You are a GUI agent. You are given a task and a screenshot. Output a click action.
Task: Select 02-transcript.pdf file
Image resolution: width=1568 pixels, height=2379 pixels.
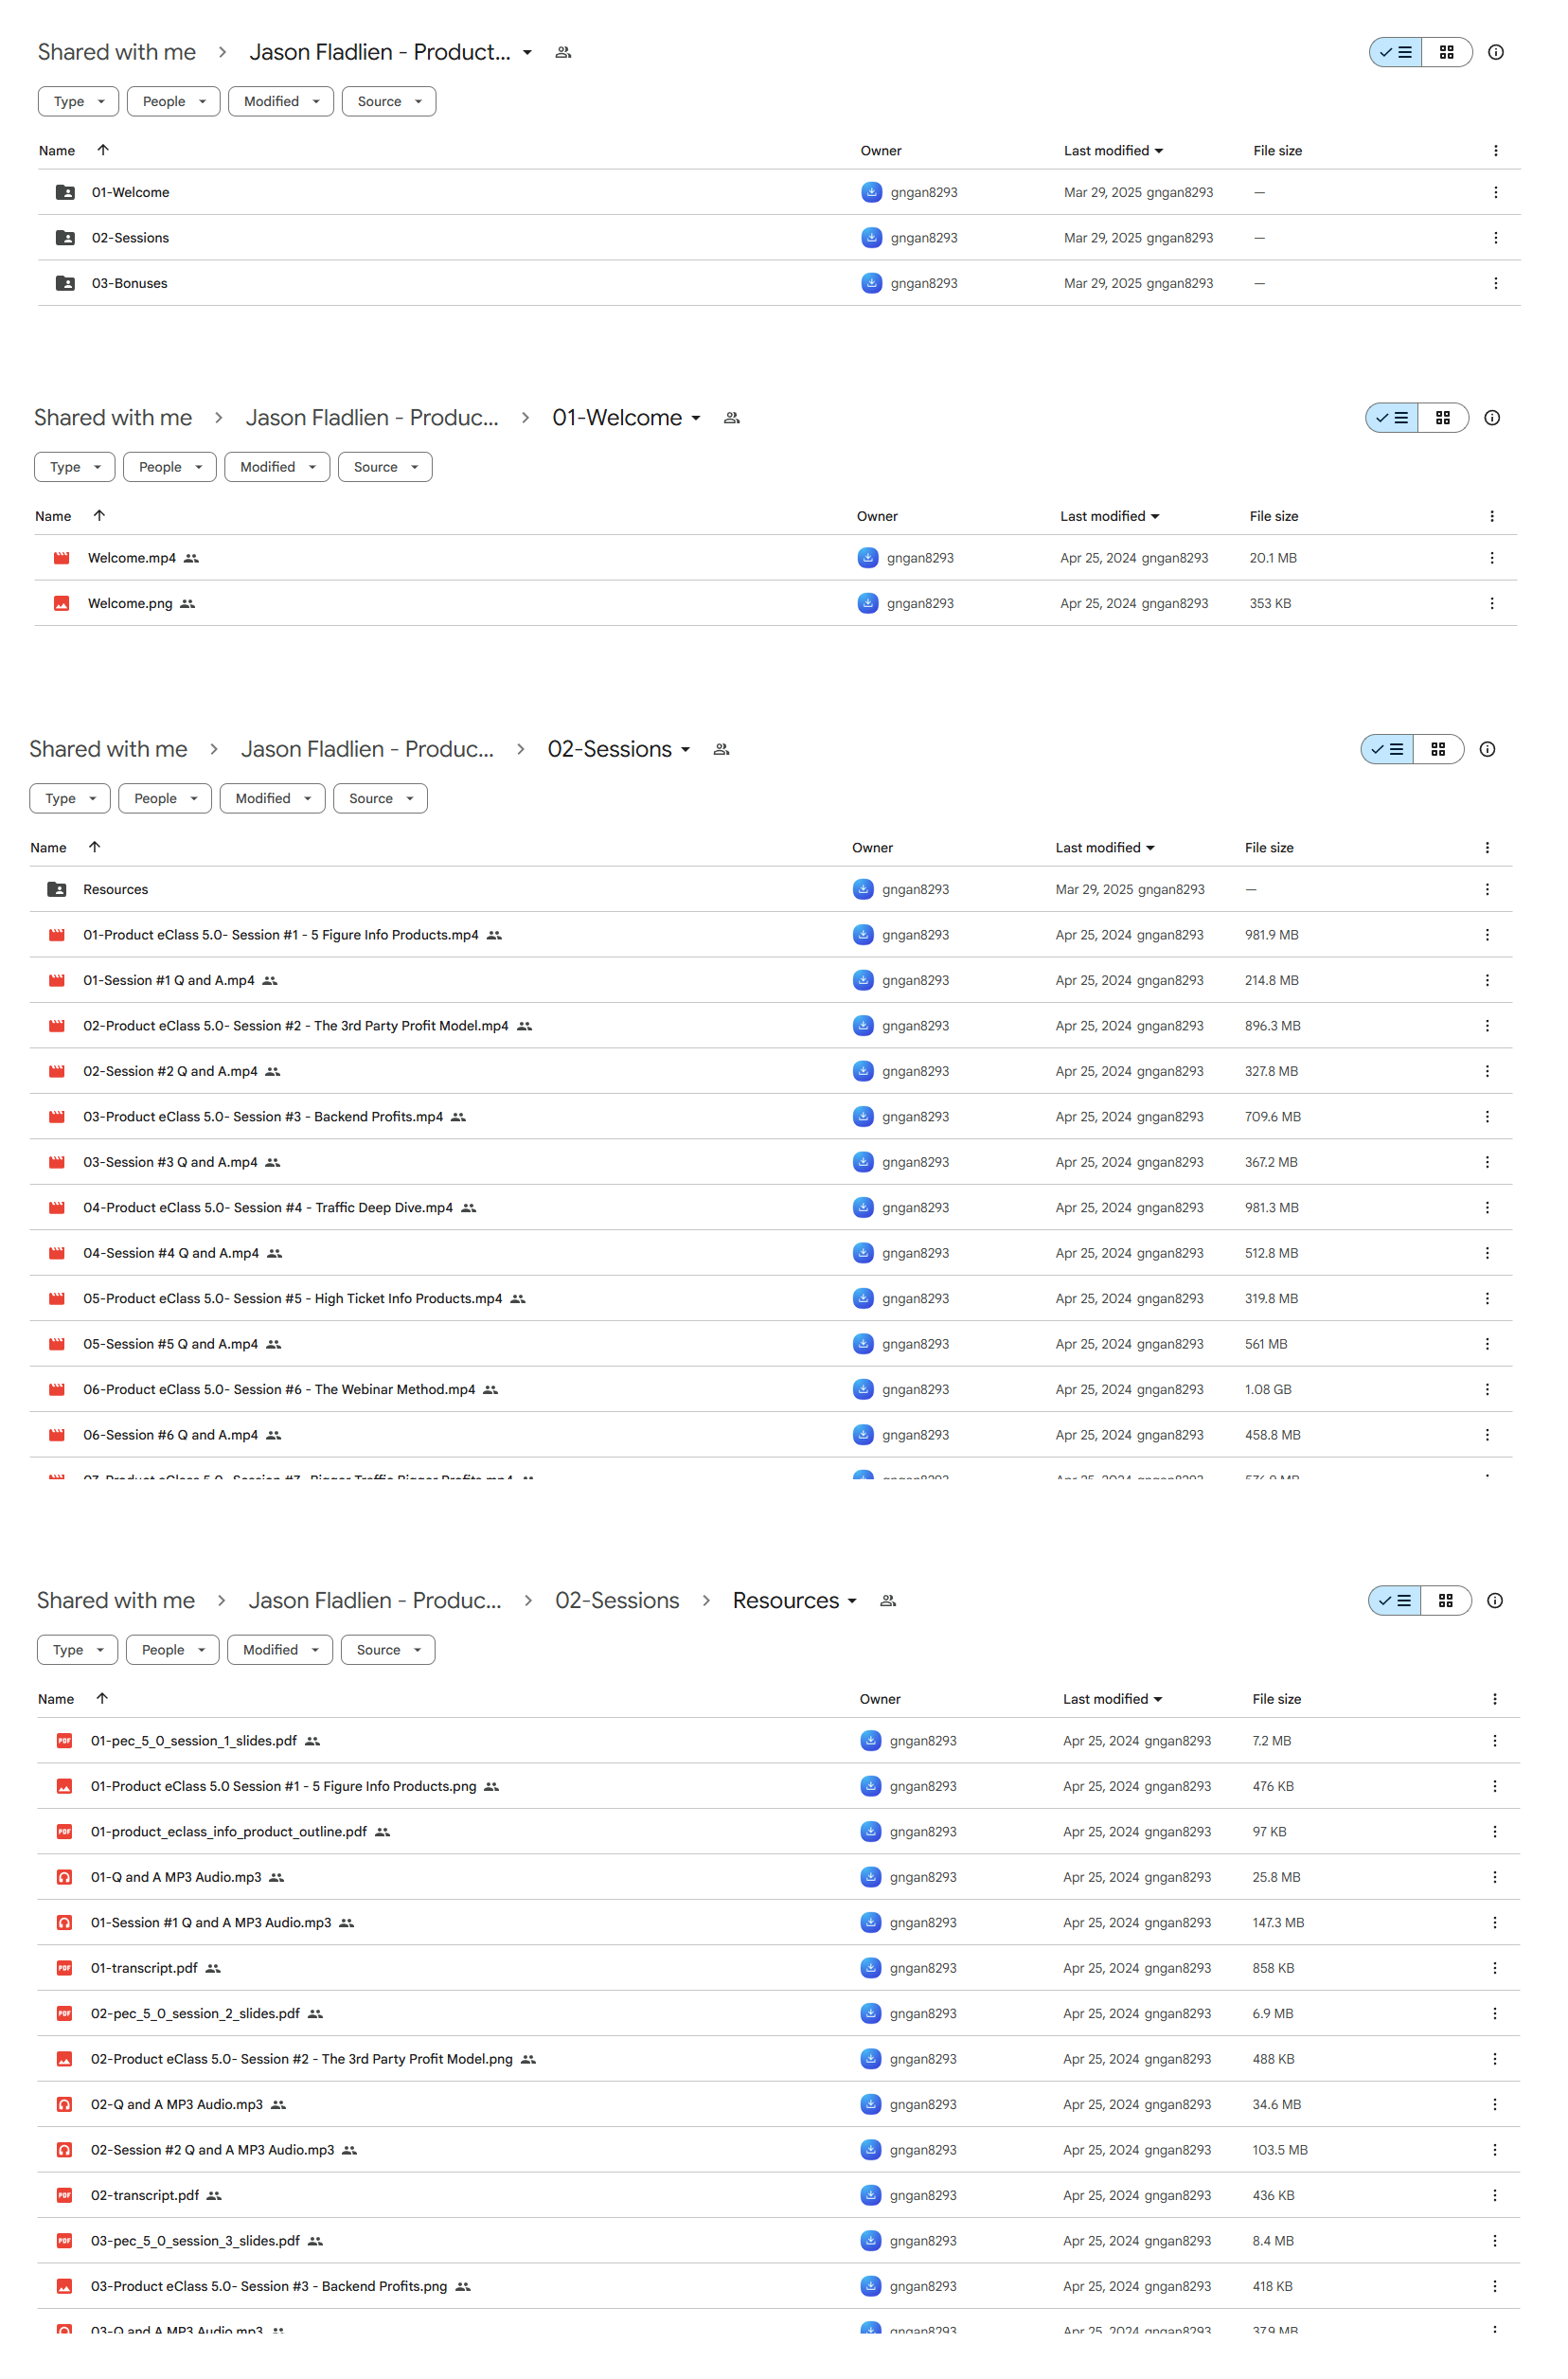tap(779, 2195)
